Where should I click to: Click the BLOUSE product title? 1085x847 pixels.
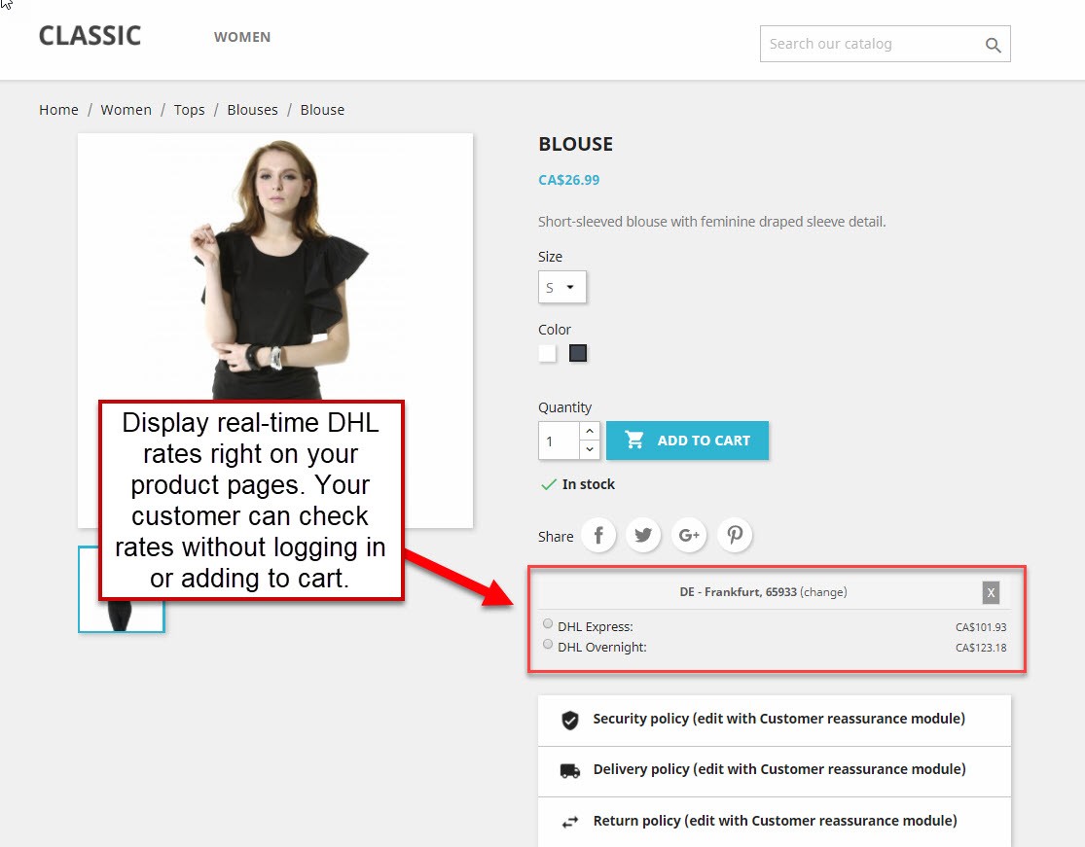click(x=576, y=144)
